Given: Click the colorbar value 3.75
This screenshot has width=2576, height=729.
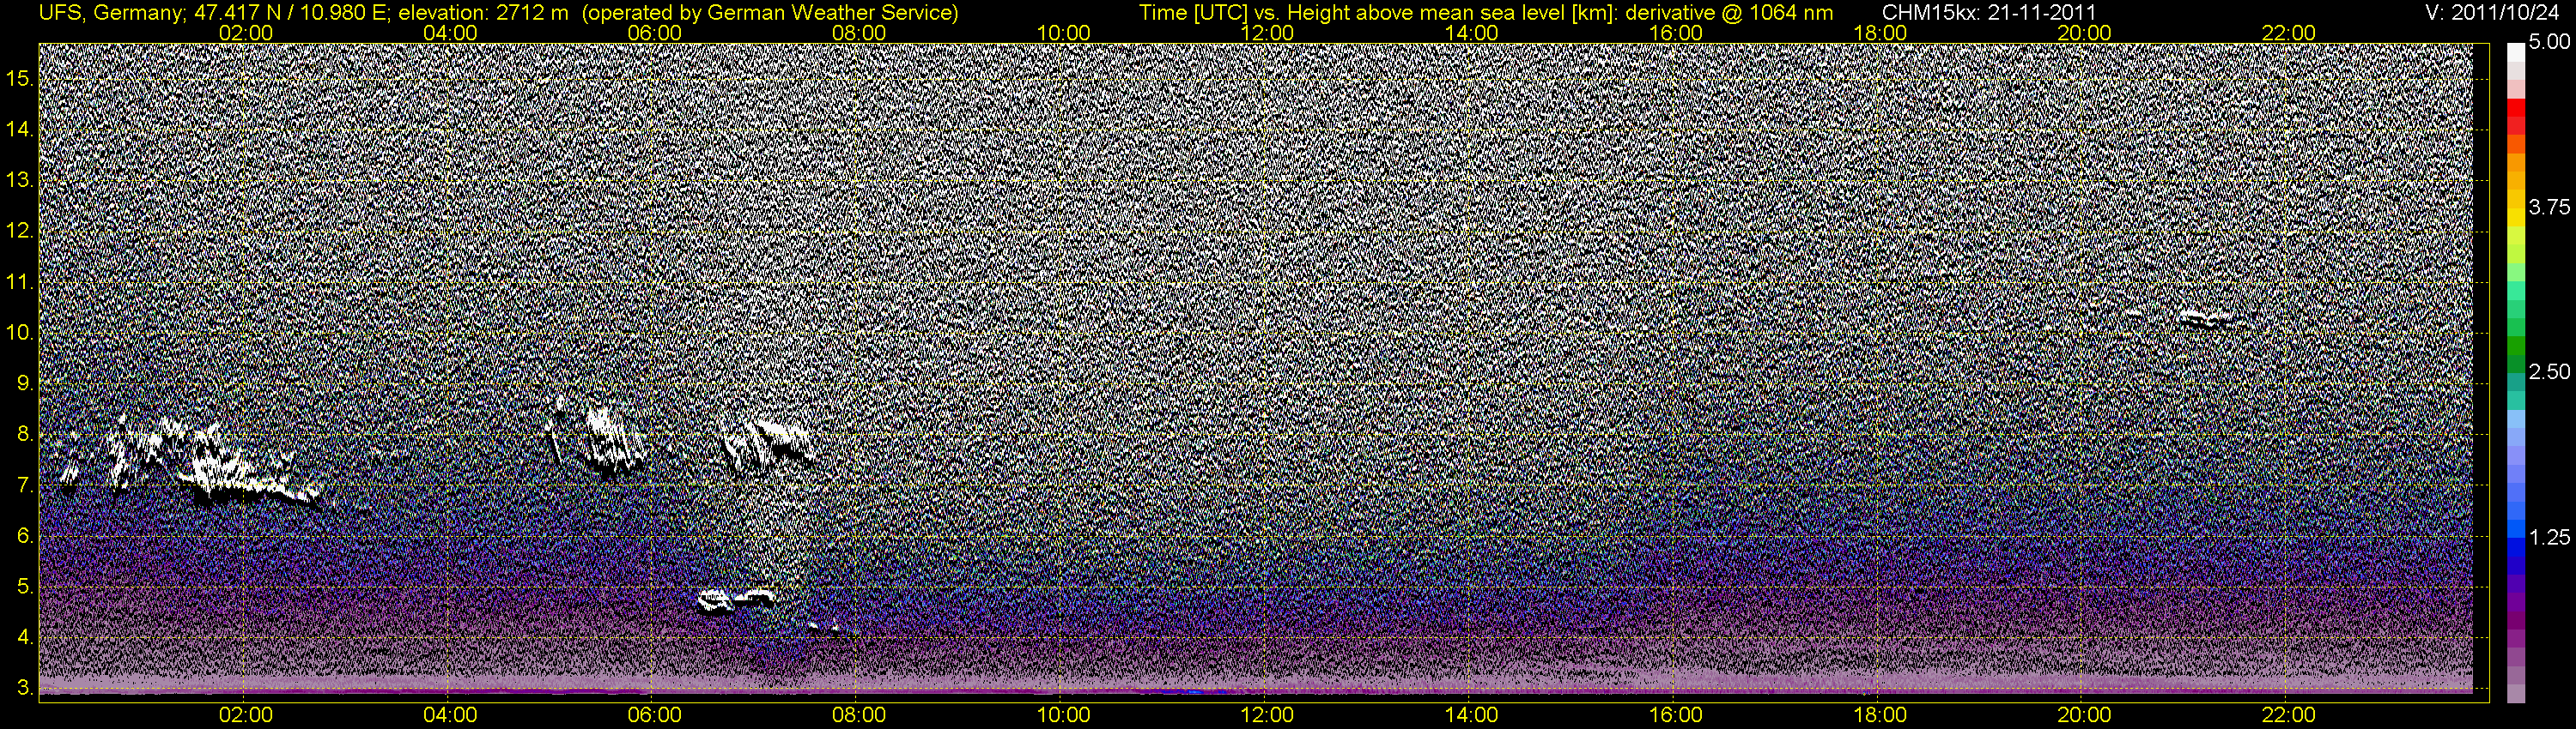Looking at the screenshot, I should coord(2549,208).
